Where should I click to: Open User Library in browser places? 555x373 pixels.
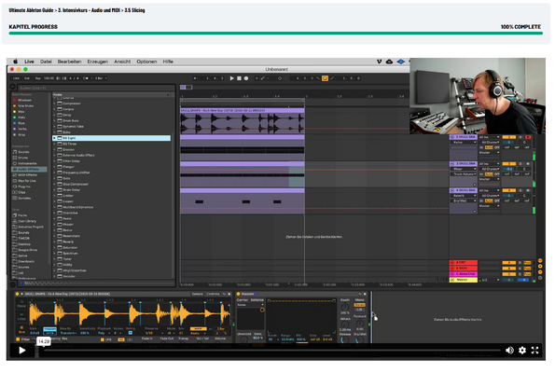pos(24,221)
